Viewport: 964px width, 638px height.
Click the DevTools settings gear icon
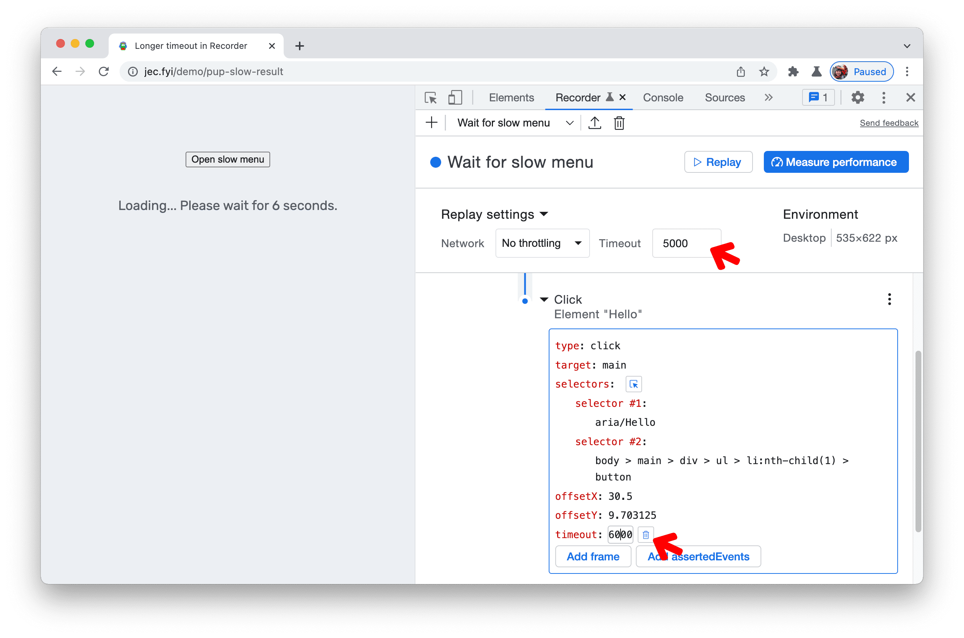(858, 98)
